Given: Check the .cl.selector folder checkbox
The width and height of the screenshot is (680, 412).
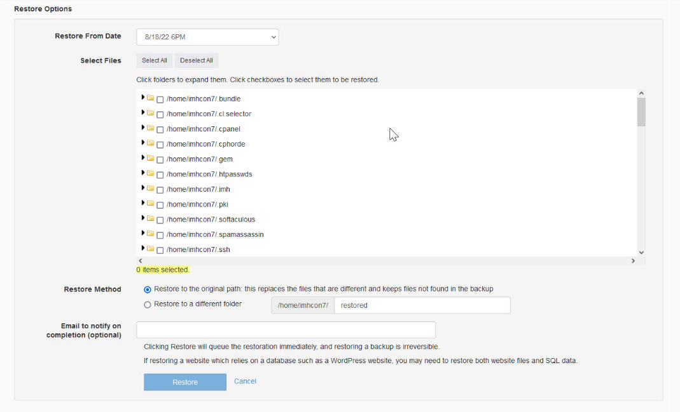Looking at the screenshot, I should [160, 115].
